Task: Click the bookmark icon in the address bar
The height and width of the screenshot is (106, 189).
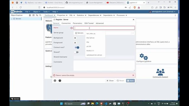Action: (x=39, y=7)
